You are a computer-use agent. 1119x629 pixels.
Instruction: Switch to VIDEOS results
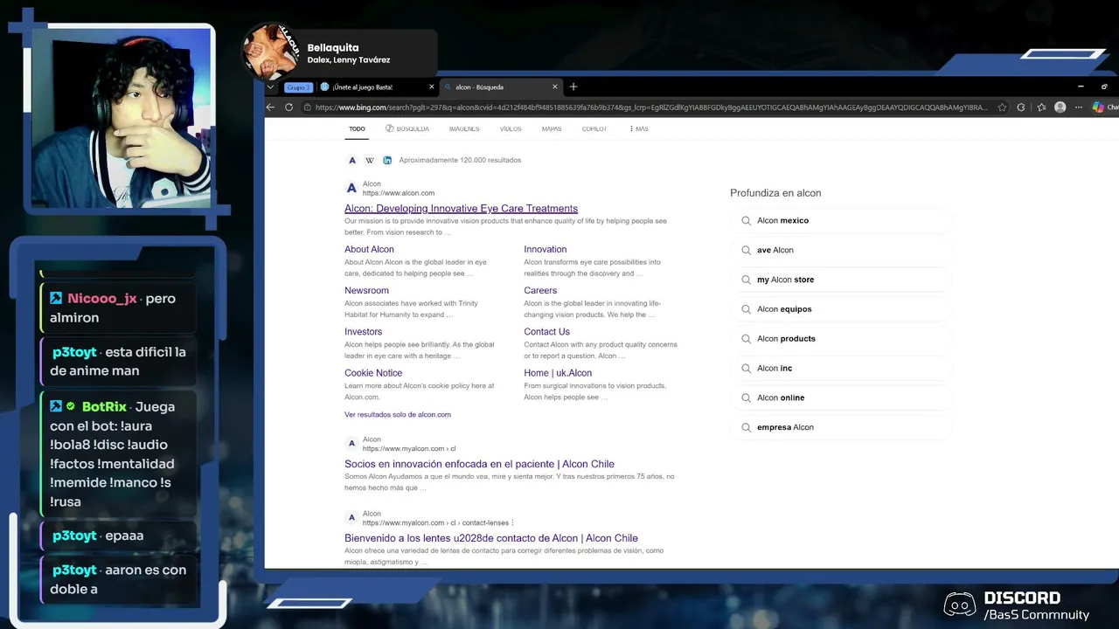click(x=511, y=128)
